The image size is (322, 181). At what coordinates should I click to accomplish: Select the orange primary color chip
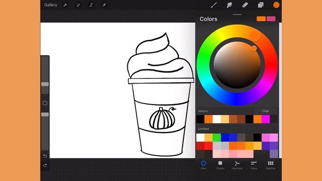[x=261, y=19]
